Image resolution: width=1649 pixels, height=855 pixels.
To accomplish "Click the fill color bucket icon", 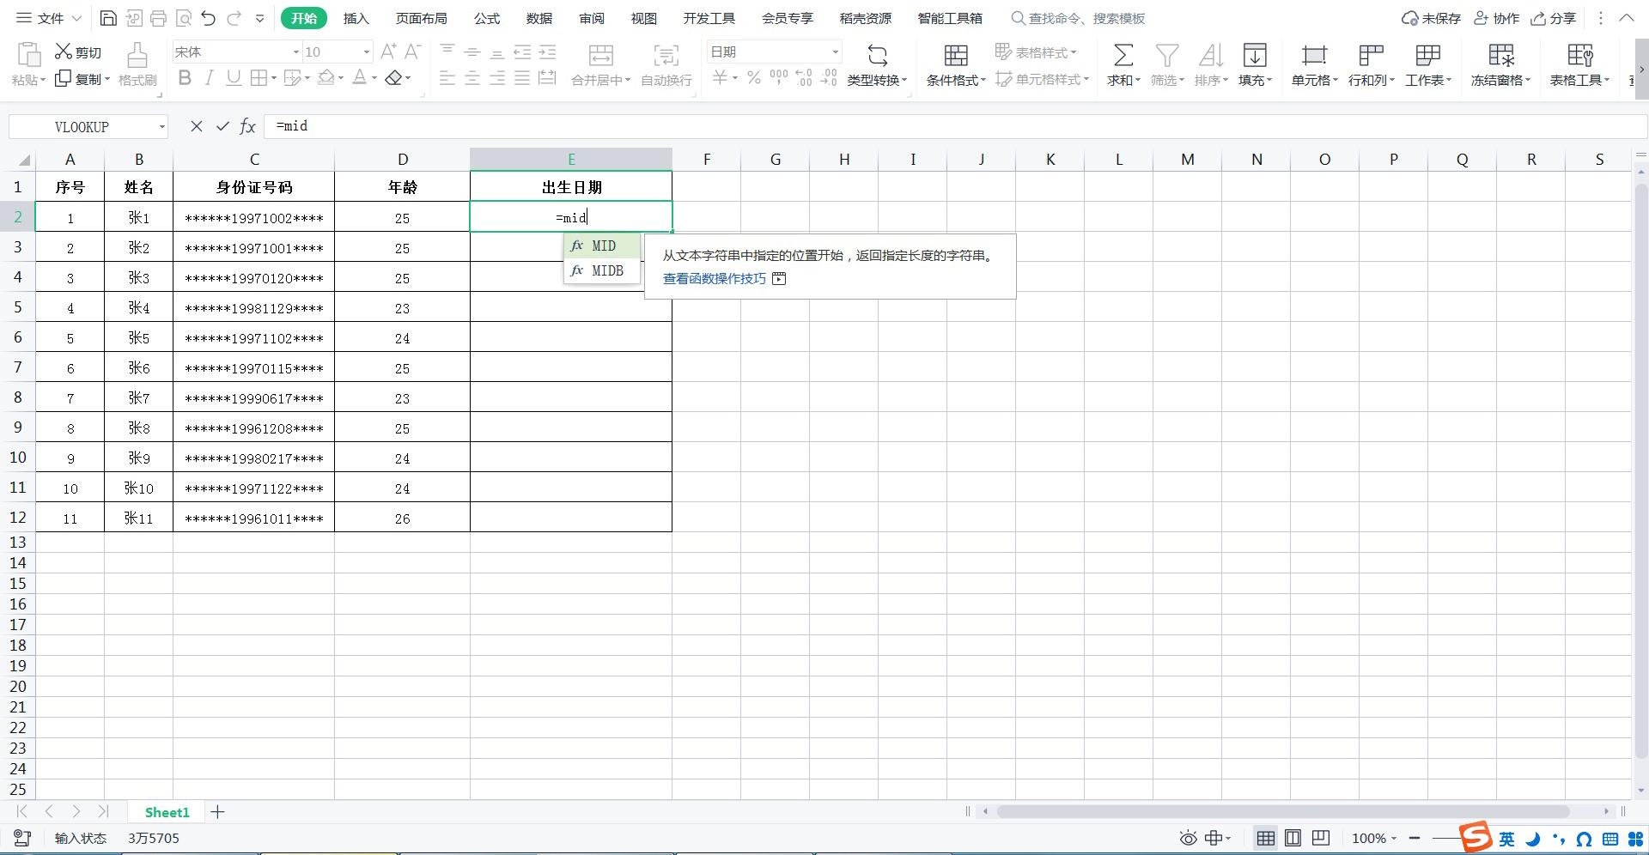I will pos(326,79).
